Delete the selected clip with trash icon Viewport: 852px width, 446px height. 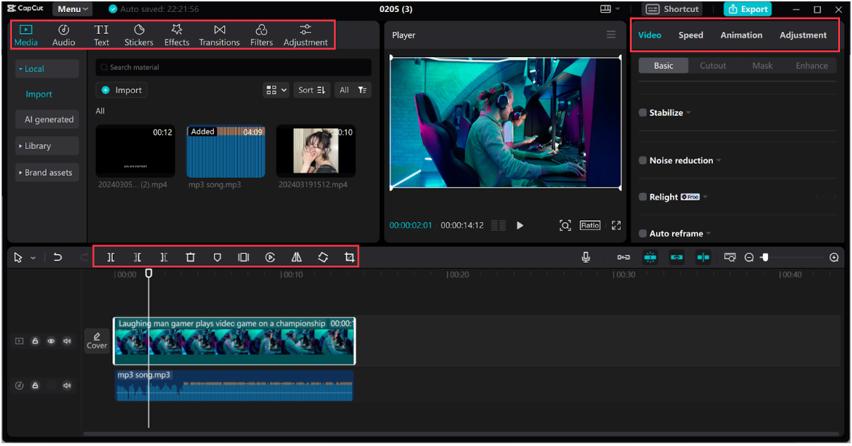(x=190, y=258)
